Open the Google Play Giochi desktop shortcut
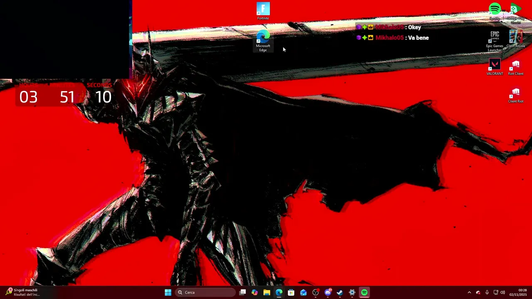The height and width of the screenshot is (299, 532). click(x=515, y=13)
